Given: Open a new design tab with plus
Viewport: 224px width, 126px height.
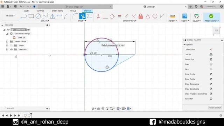Looking at the screenshot, I should pyautogui.click(x=190, y=7).
